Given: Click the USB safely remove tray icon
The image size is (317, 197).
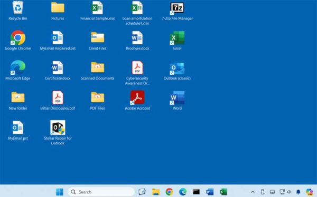Looking at the screenshot, I should click(263, 192).
